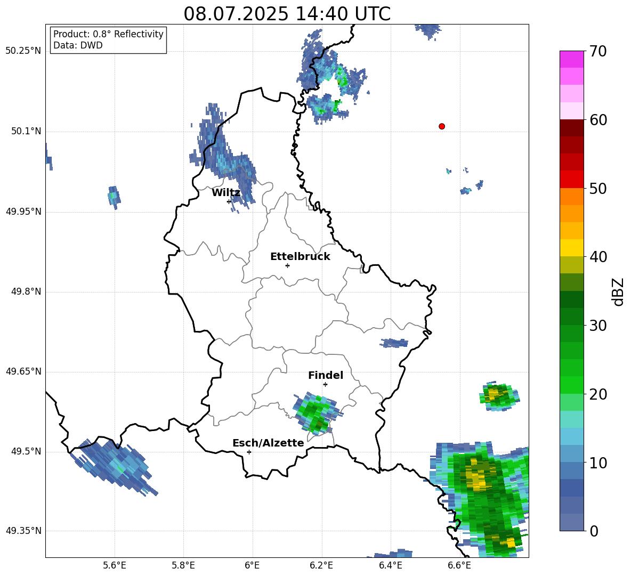Click the Wiltz station cross marker
This screenshot has width=631, height=576.
pyautogui.click(x=229, y=201)
